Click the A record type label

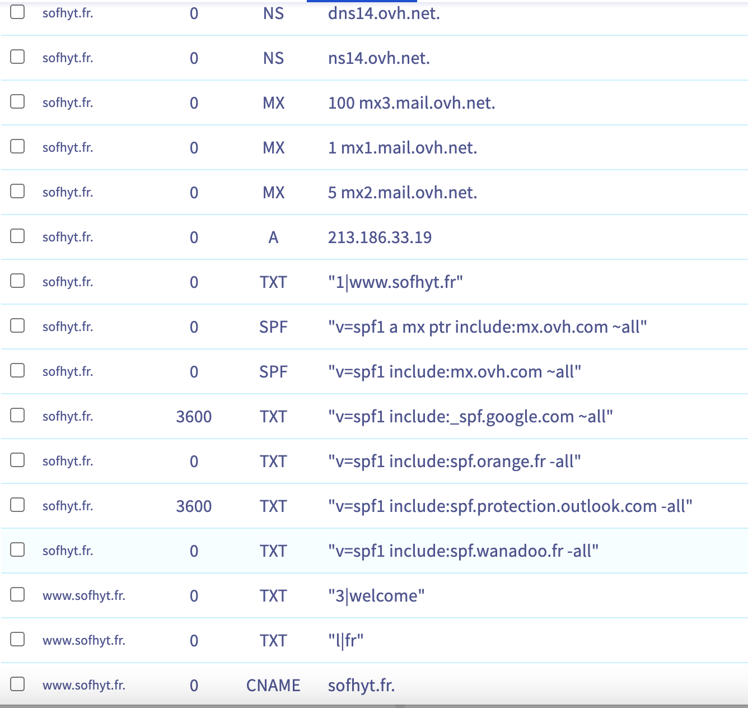coord(273,237)
